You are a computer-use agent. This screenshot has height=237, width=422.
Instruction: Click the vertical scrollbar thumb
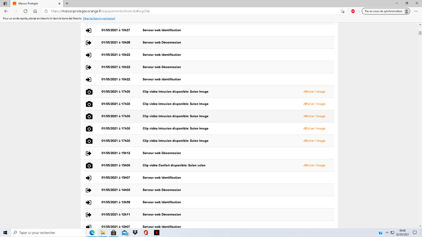[x=420, y=33]
